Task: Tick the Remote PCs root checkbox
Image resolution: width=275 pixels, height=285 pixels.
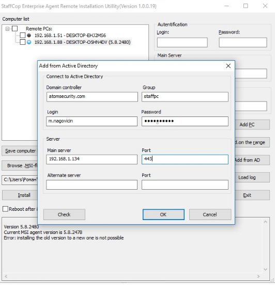Action: tap(14, 28)
